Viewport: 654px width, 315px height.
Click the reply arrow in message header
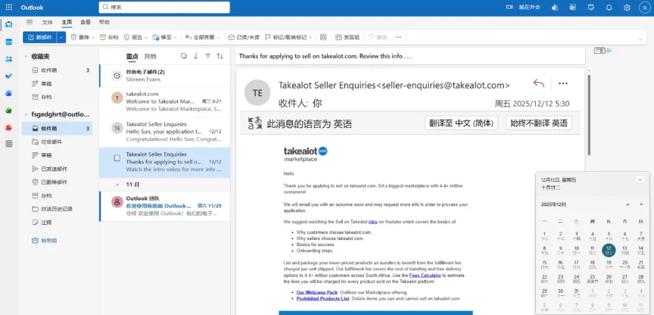pyautogui.click(x=539, y=83)
